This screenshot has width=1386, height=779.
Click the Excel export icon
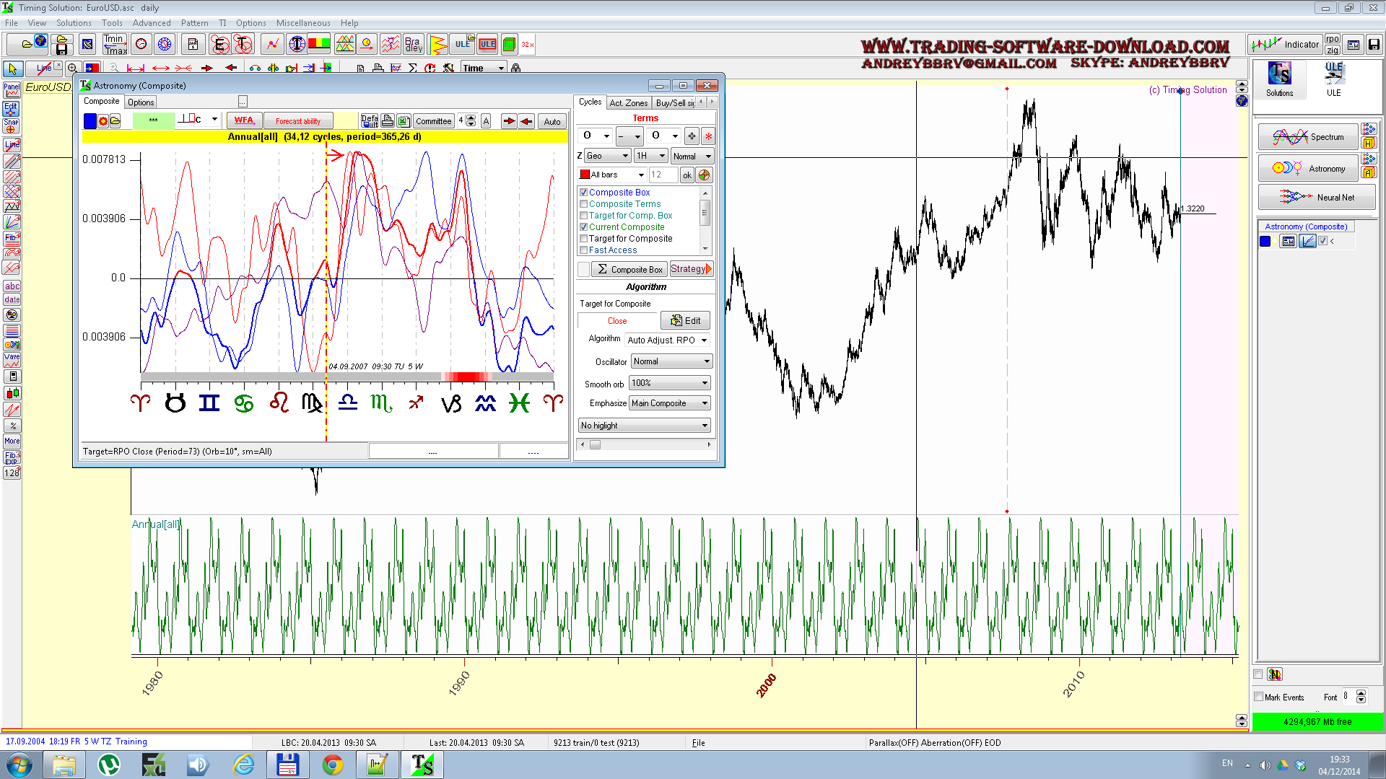point(404,121)
